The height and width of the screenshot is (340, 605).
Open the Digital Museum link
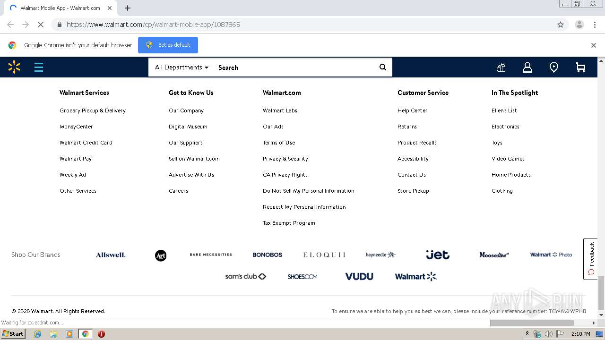click(188, 127)
